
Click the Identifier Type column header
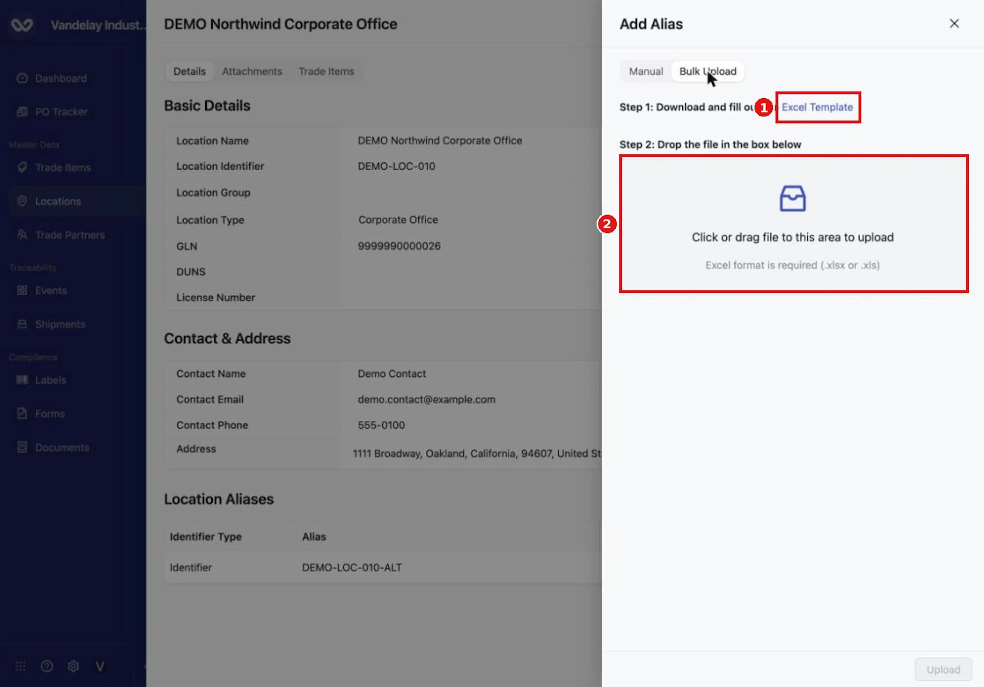pos(206,537)
